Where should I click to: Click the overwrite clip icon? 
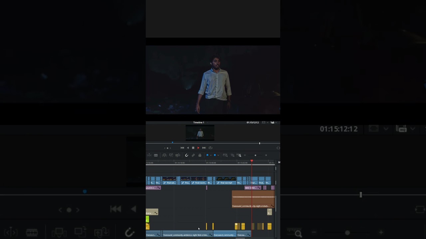pos(171,155)
